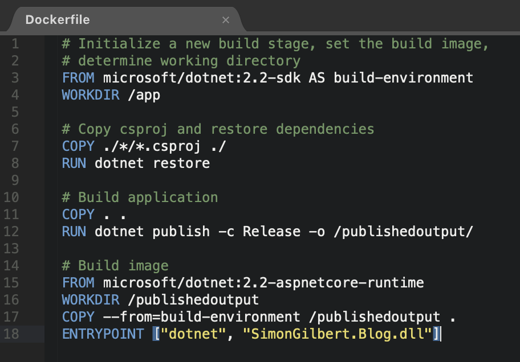Click line number 9 in gutter

pyautogui.click(x=15, y=180)
